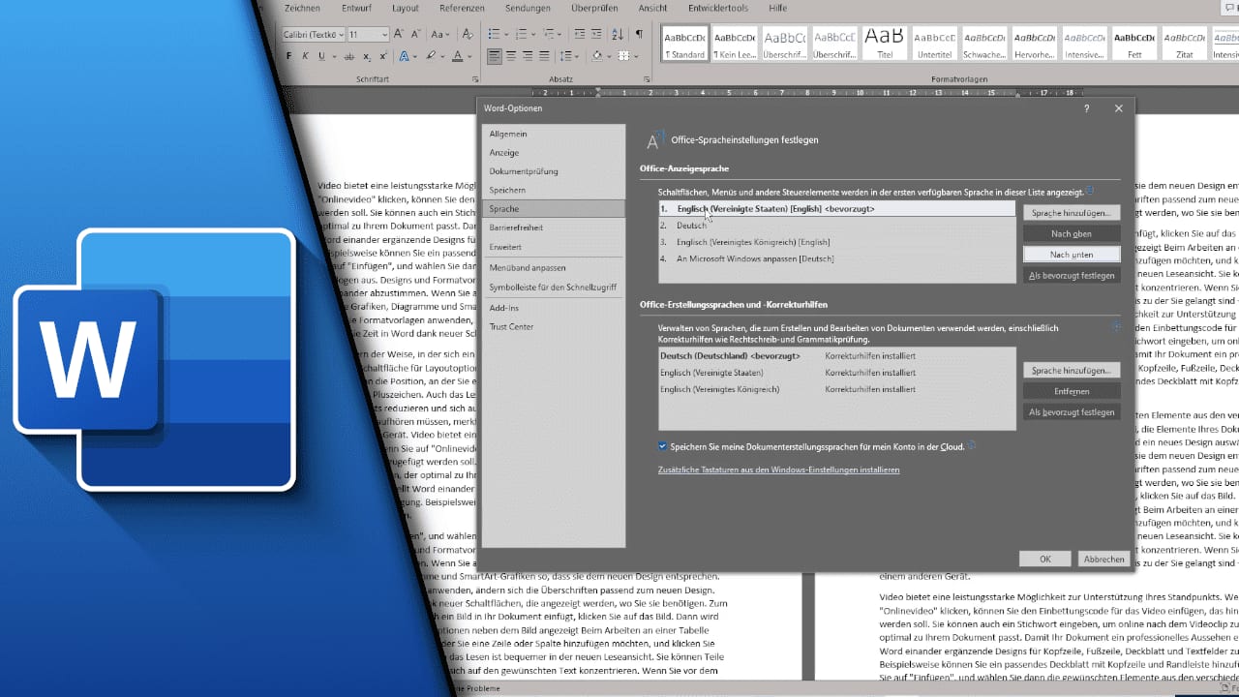Click the Nach unten button
The width and height of the screenshot is (1239, 697).
click(1072, 254)
